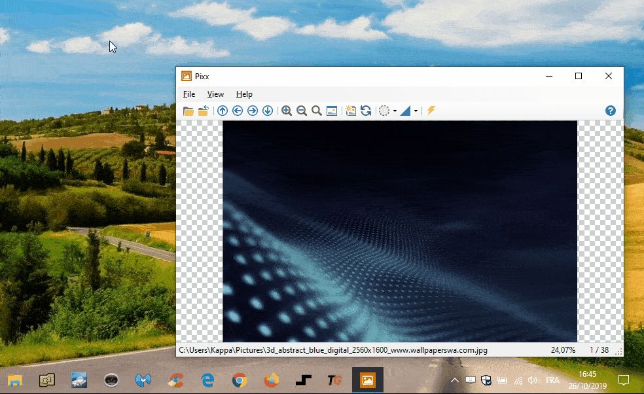Expand the blue triangle tool dropdown arrow
This screenshot has height=394, width=644.
(416, 111)
